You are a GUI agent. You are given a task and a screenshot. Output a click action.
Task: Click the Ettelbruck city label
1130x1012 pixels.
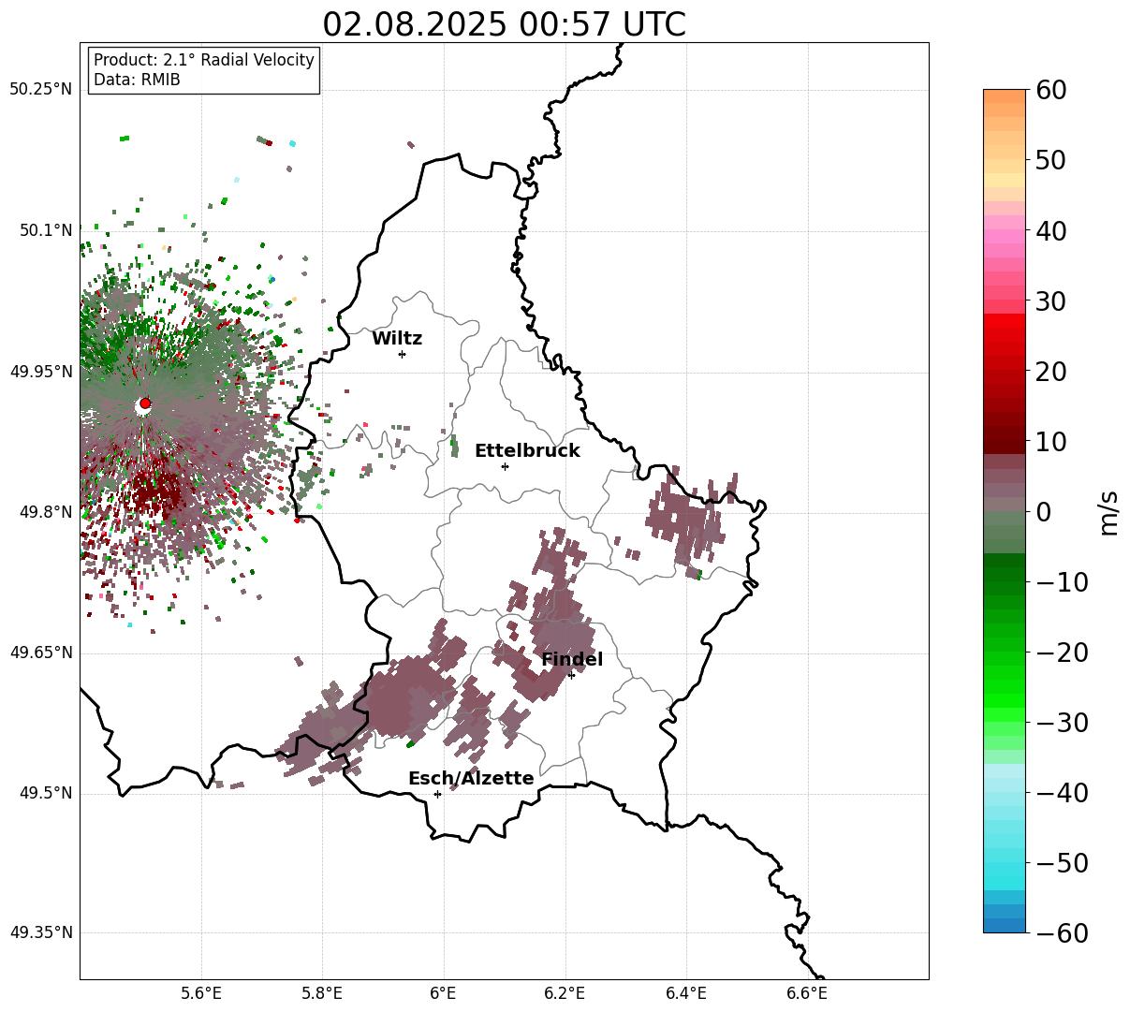[x=527, y=451]
